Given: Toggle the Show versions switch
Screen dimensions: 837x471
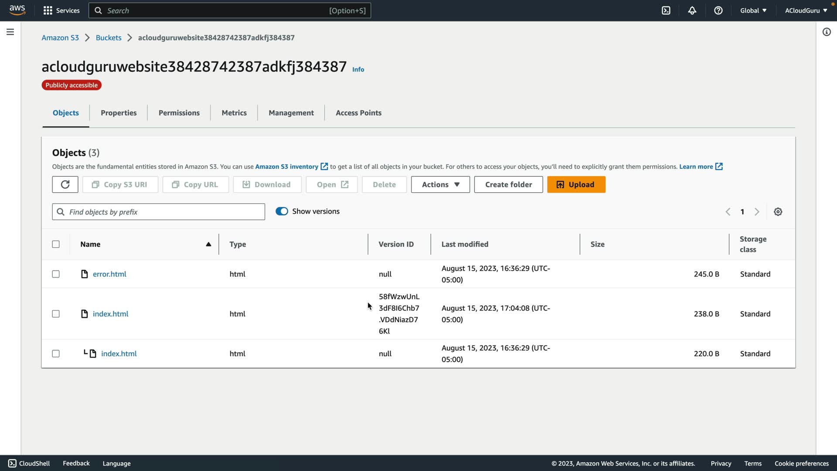Looking at the screenshot, I should (282, 212).
